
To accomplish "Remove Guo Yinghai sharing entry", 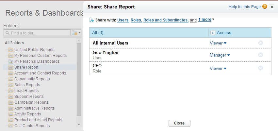I will point(260,55).
